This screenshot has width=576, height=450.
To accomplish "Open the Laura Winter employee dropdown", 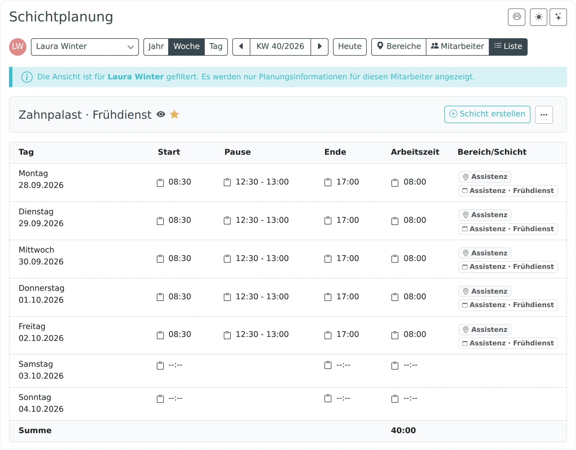I will point(85,47).
